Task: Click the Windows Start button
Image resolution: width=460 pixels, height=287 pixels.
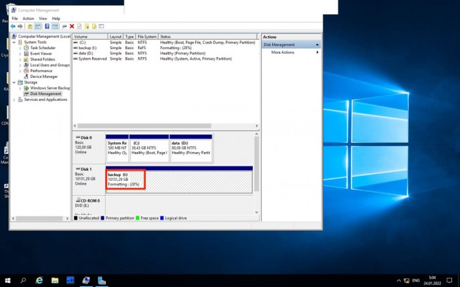Action: click(x=8, y=280)
